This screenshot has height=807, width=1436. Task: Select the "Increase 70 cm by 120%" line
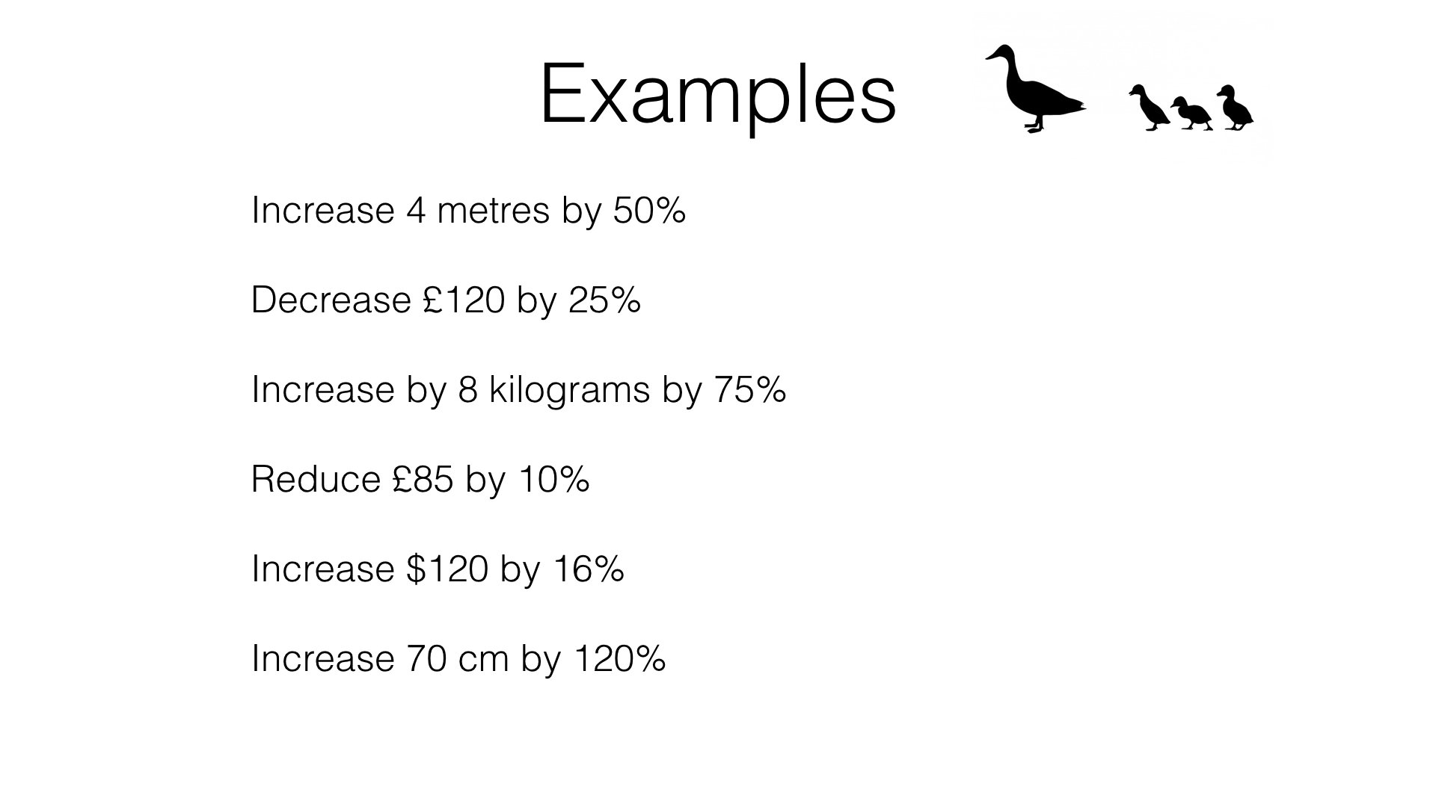(458, 659)
